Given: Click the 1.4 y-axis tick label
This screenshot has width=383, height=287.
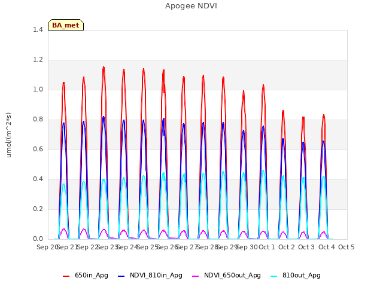Looking at the screenshot, I should [x=38, y=30].
